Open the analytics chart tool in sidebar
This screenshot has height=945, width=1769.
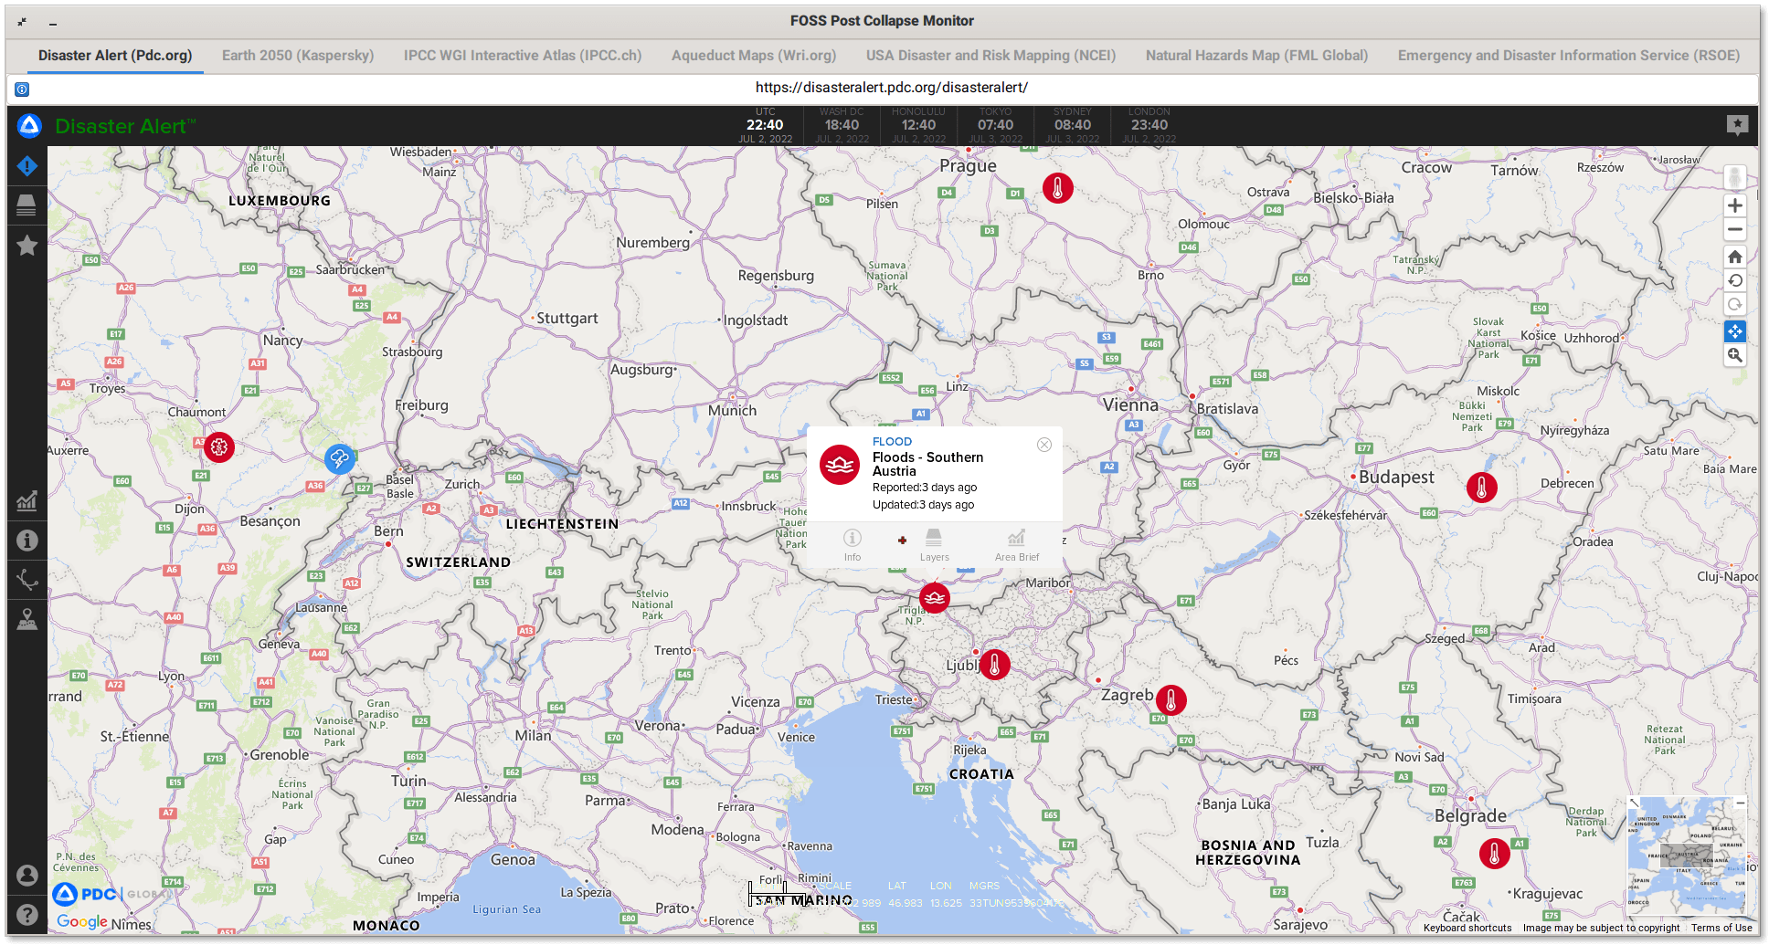click(27, 500)
